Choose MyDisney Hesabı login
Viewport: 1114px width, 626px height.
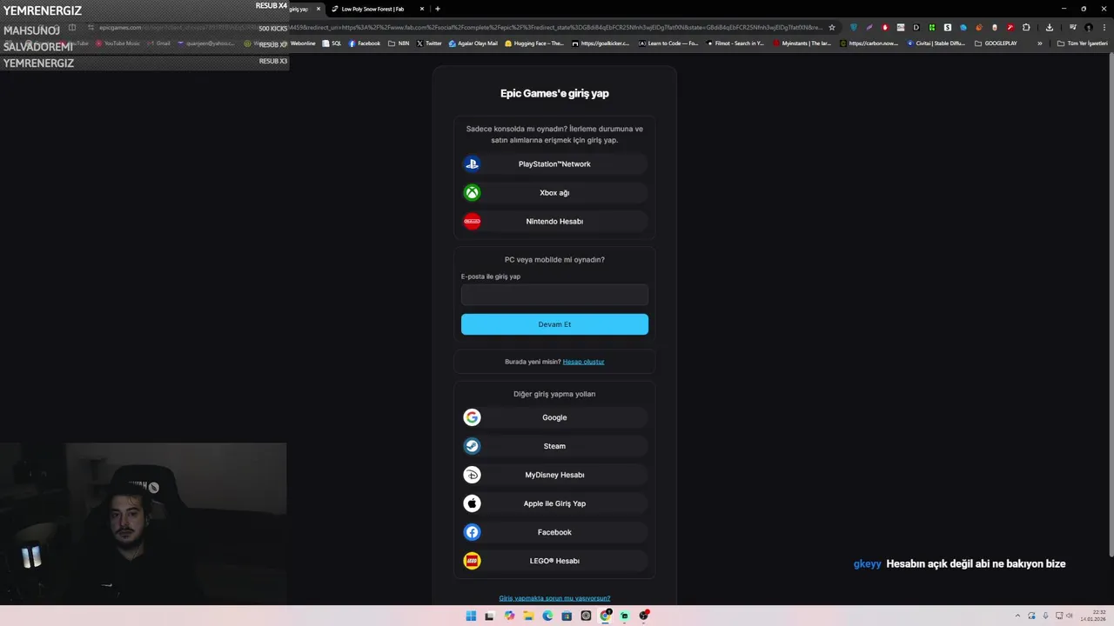554,475
